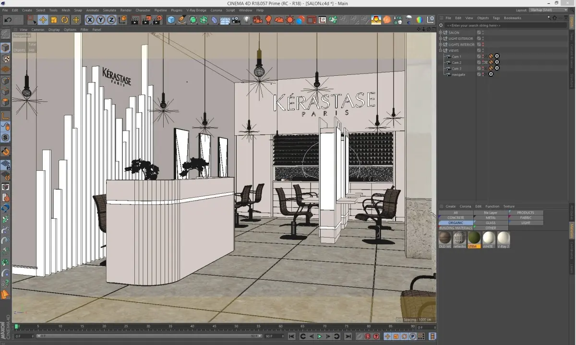Expand the LIGHTS INTERIOR group

tap(441, 45)
